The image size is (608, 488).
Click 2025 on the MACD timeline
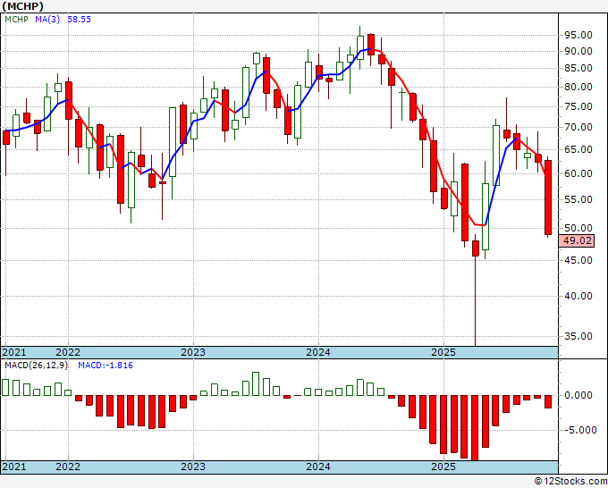click(x=443, y=467)
